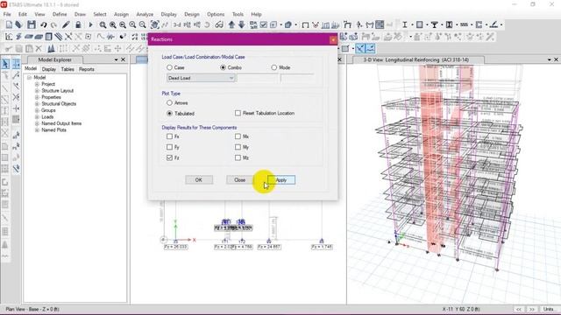
Task: Click the I-beam steel frame design icon
Action: point(405,24)
